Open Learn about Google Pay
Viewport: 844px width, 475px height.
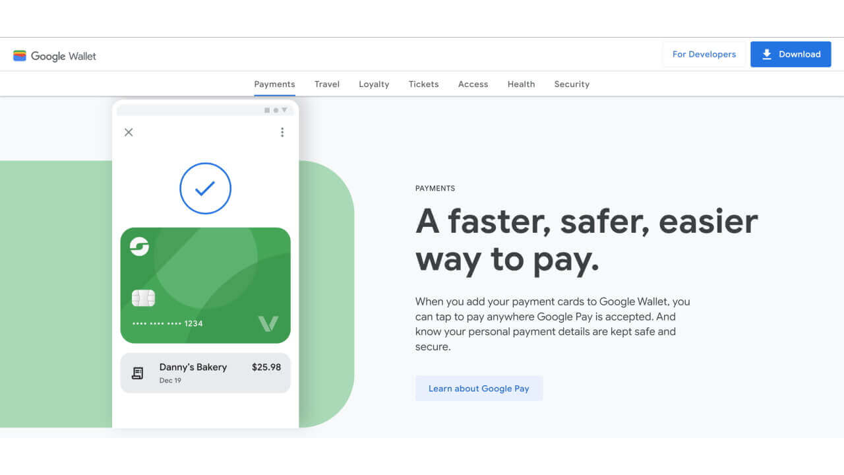pyautogui.click(x=479, y=388)
